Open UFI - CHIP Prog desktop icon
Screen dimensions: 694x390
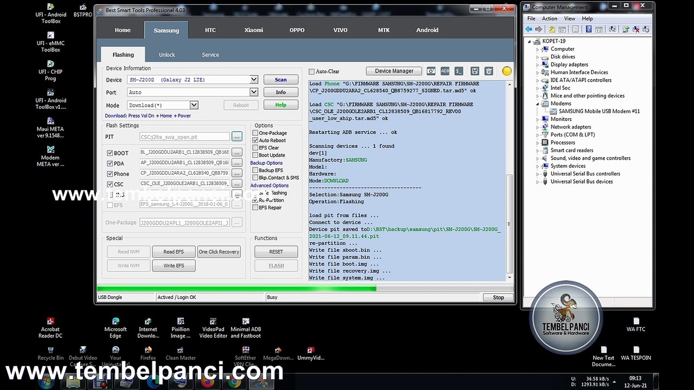tap(50, 70)
